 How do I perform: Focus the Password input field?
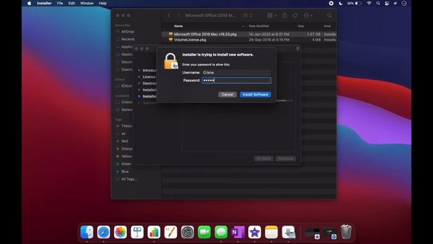click(x=236, y=80)
